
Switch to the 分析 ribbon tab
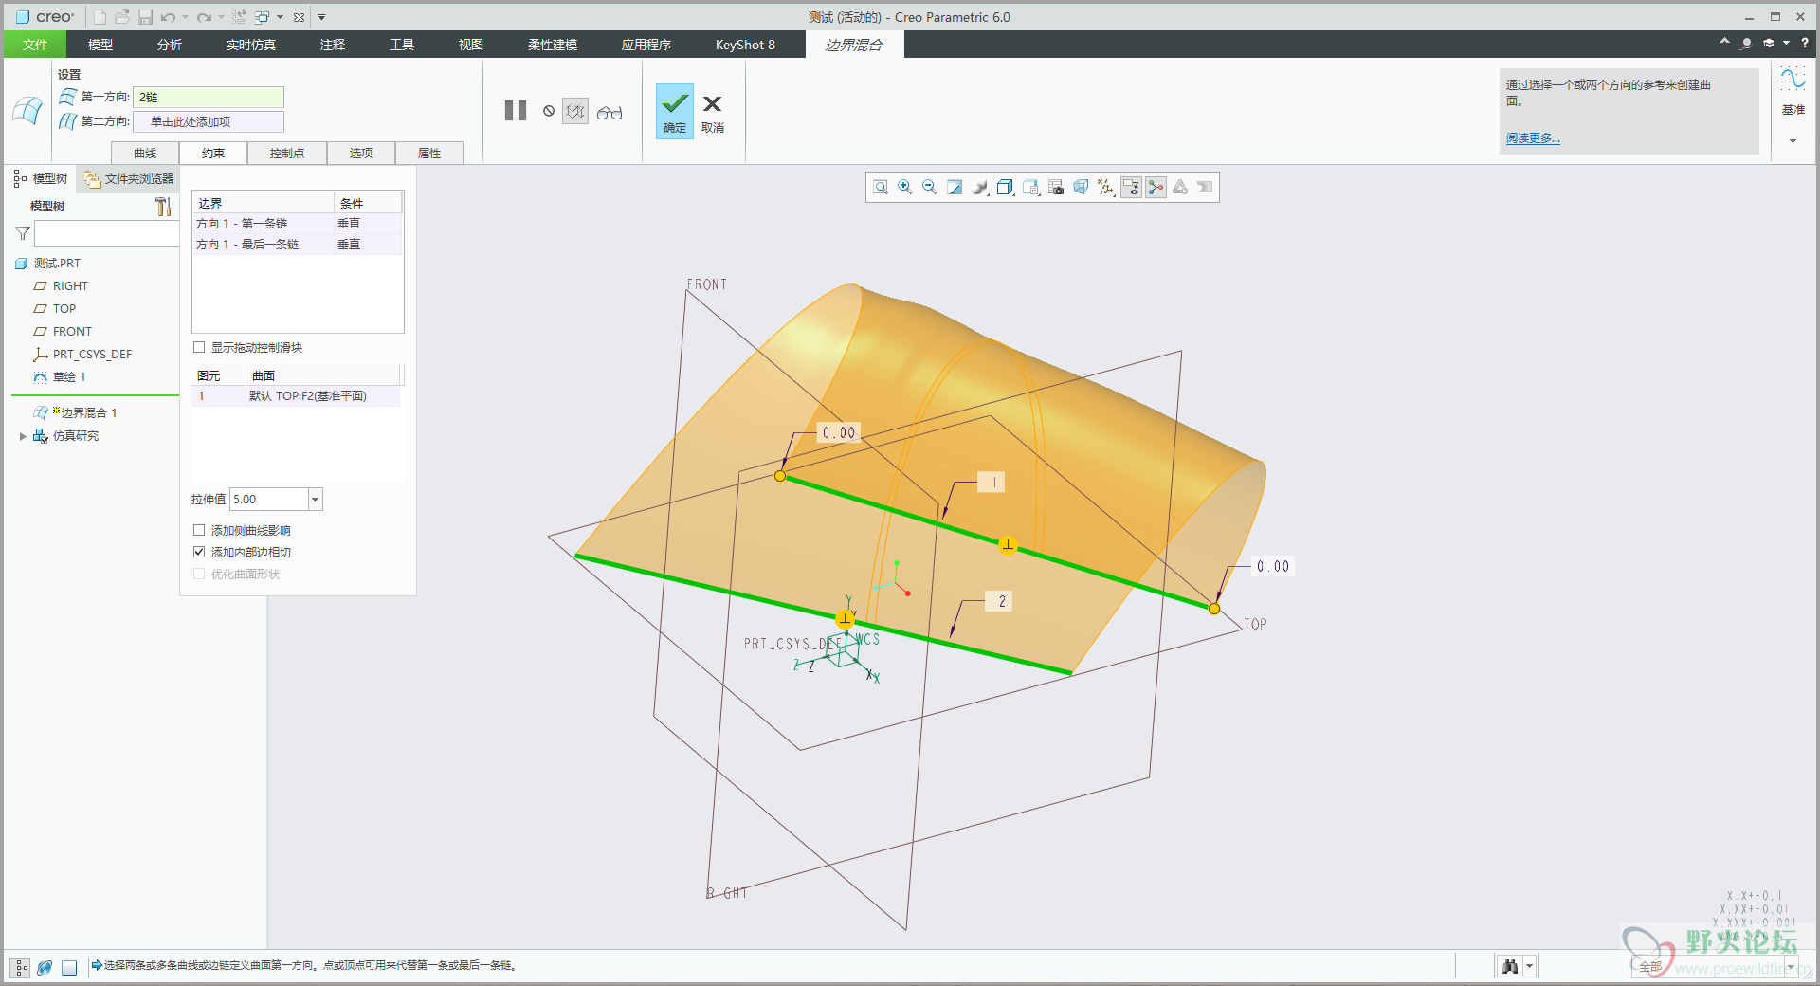[170, 45]
